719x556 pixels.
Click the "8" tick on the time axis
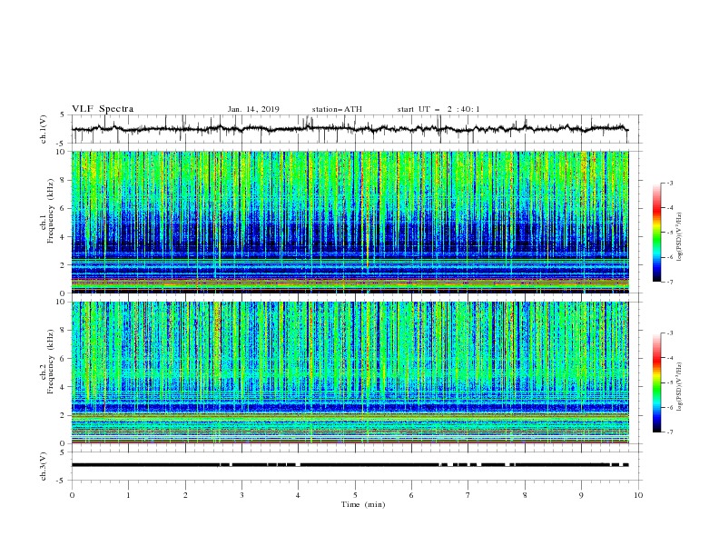pos(525,495)
